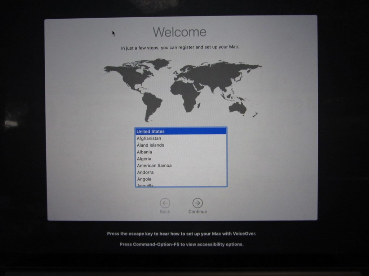Click the Back text label
369x276 pixels.
click(x=165, y=212)
